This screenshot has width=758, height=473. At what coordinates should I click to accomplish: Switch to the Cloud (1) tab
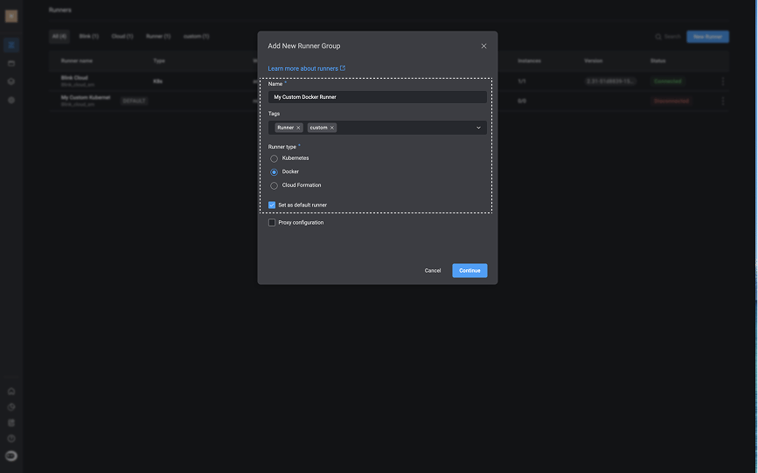(x=122, y=36)
